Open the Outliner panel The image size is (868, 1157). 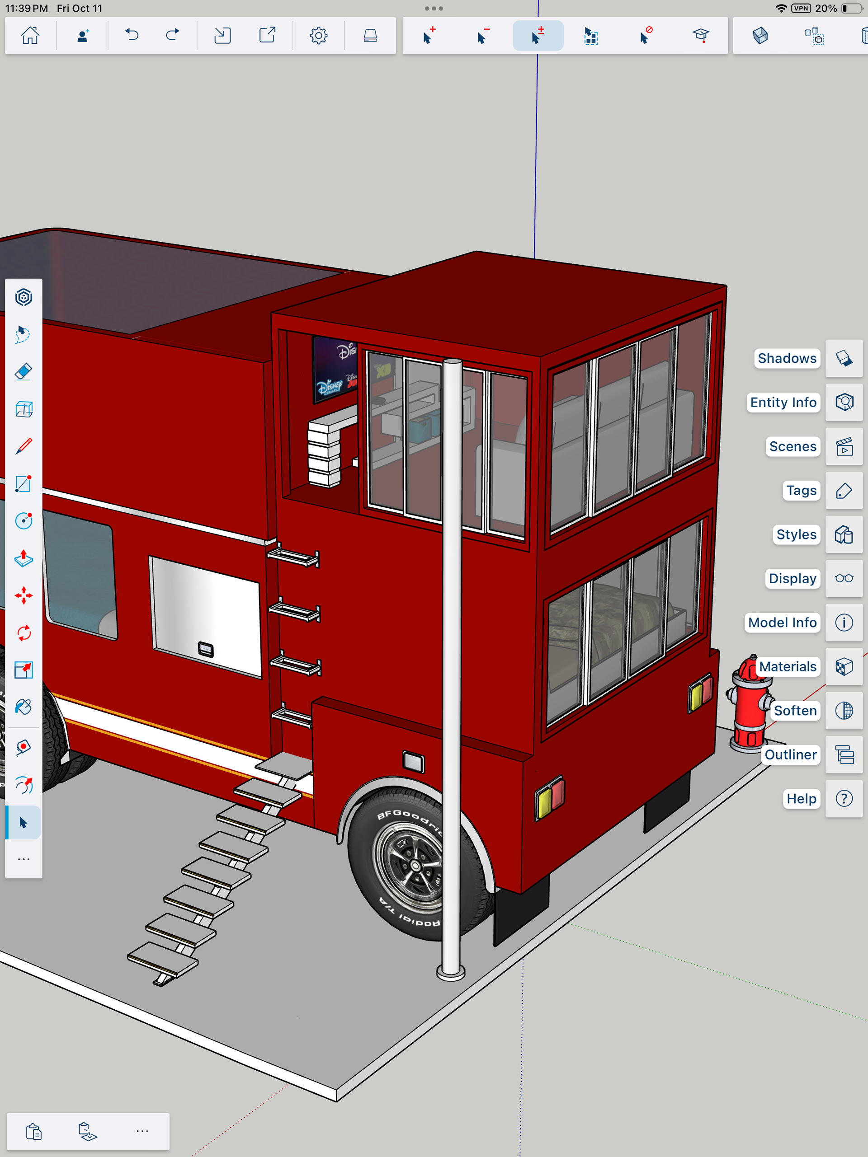coord(844,754)
